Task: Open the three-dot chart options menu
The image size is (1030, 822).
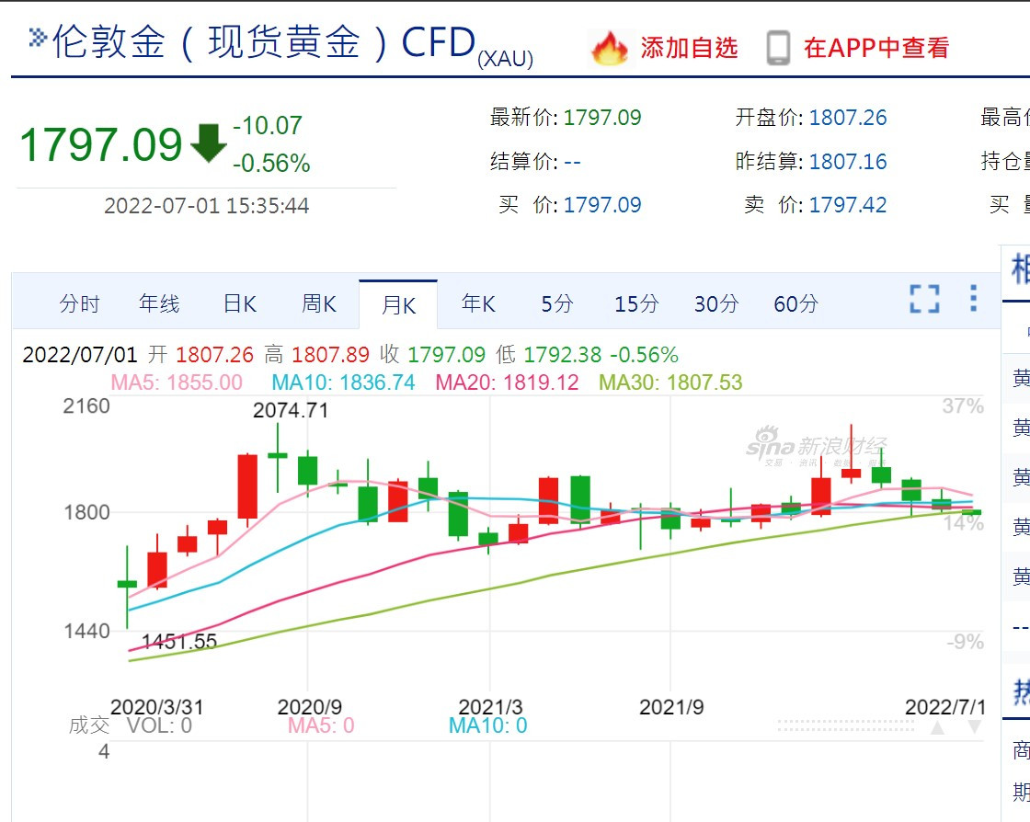Action: pyautogui.click(x=974, y=298)
